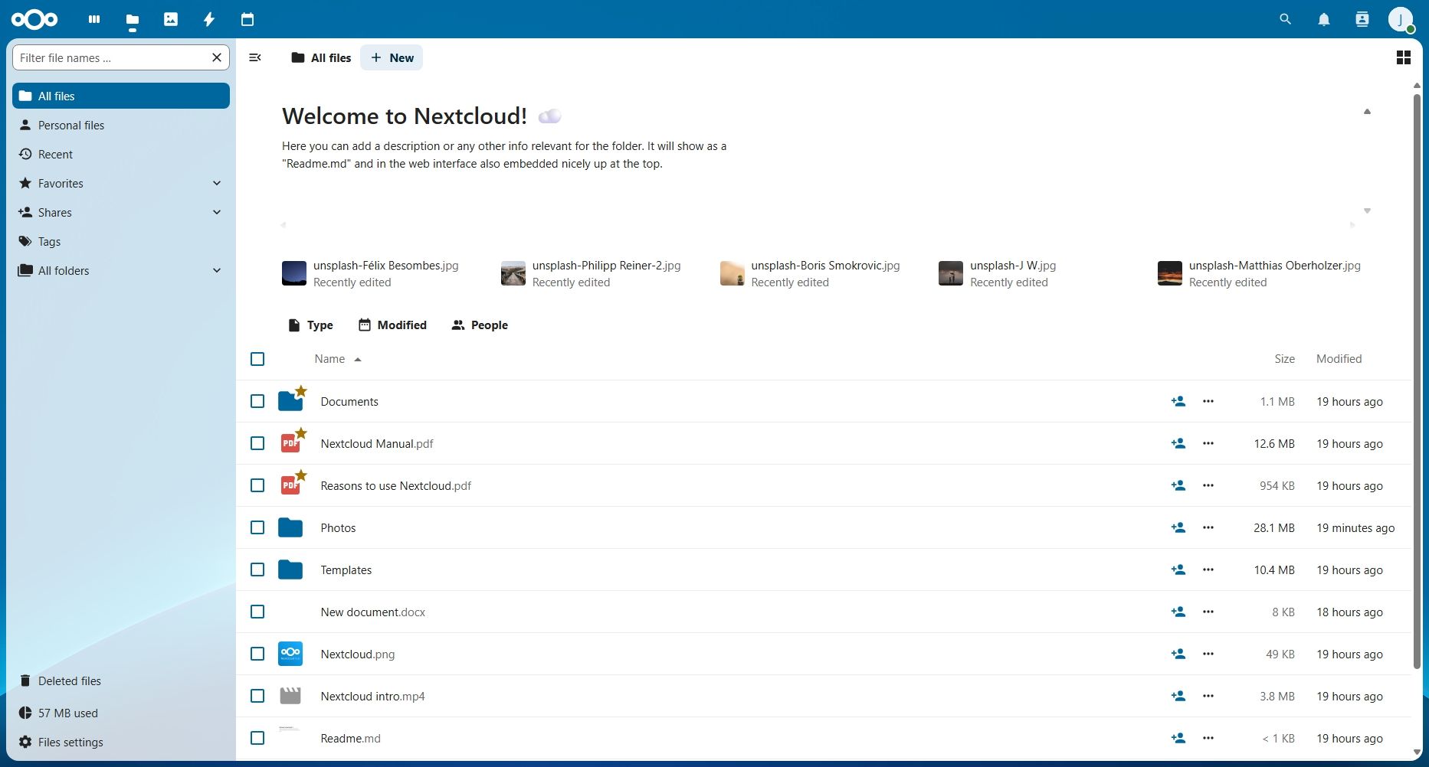Image resolution: width=1429 pixels, height=767 pixels.
Task: Open the Contacts menu icon
Action: click(x=1362, y=19)
